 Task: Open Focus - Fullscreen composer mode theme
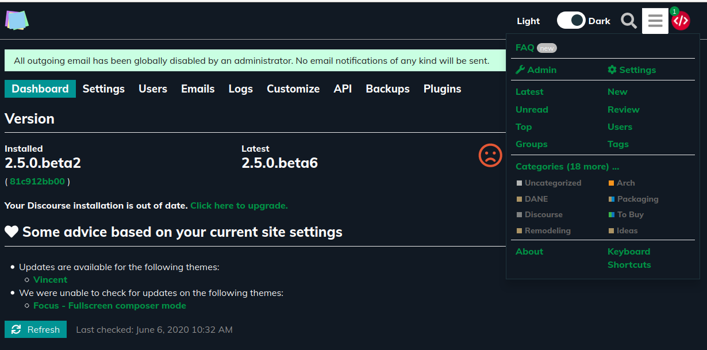point(109,306)
